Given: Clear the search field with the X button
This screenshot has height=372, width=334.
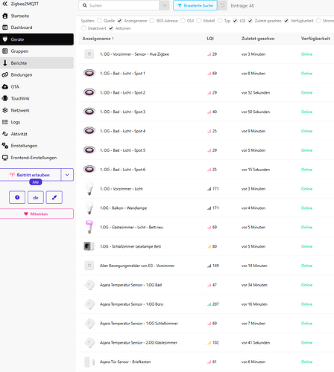Looking at the screenshot, I should click(164, 5).
